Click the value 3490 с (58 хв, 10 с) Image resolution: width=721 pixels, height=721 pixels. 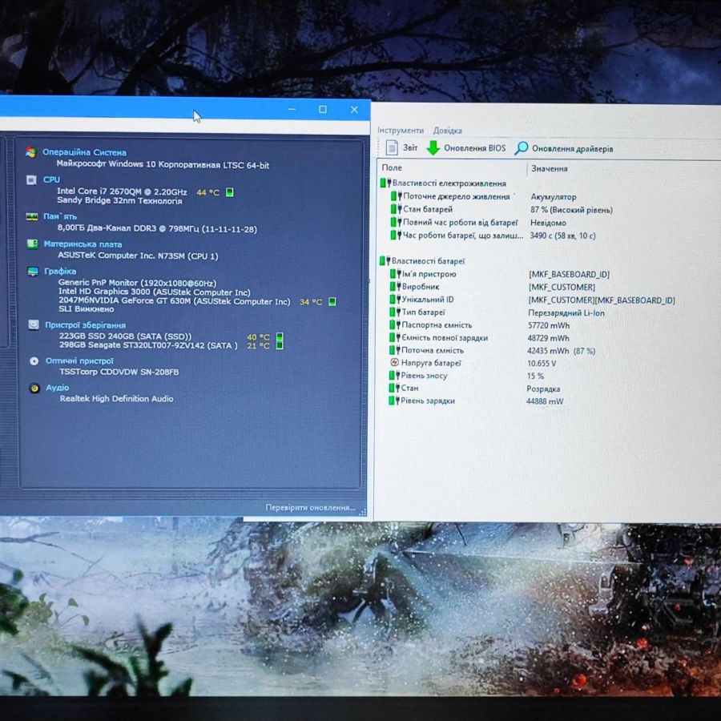562,236
